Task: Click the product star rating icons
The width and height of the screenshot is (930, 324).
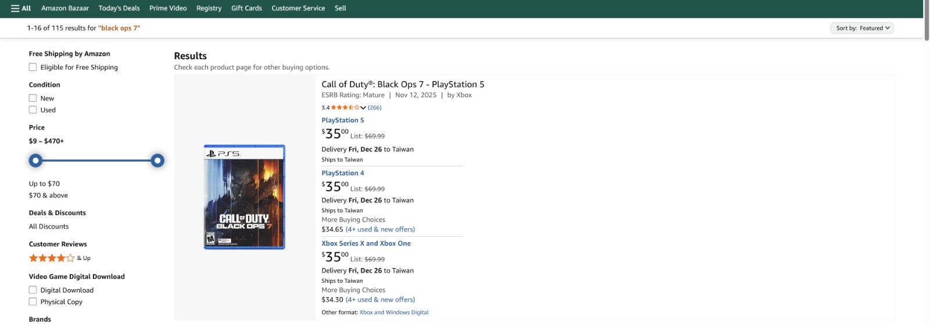Action: pos(345,108)
